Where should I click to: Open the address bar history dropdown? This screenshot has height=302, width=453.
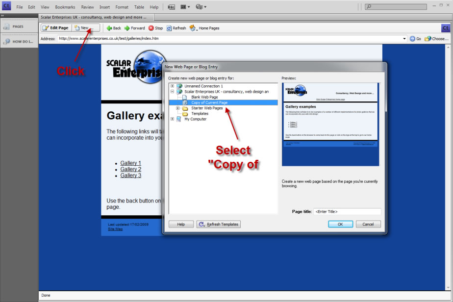pos(404,39)
